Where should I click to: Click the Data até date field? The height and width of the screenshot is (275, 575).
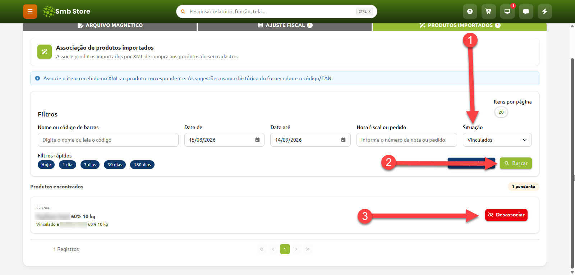[310, 140]
